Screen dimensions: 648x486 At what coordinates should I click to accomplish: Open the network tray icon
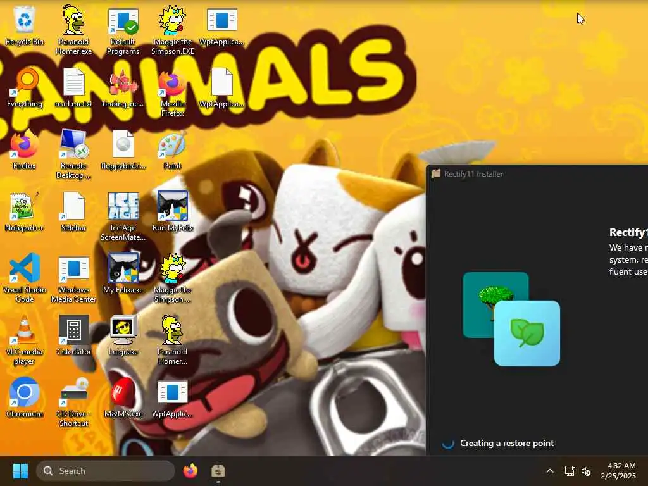tap(570, 471)
